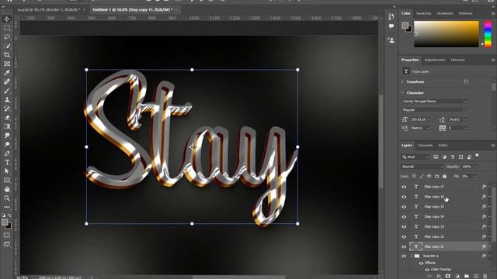The height and width of the screenshot is (279, 497).
Task: Open the Kind layer filter dropdown
Action: coord(415,157)
